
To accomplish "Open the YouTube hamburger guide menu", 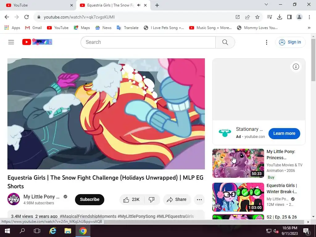I will click(11, 42).
